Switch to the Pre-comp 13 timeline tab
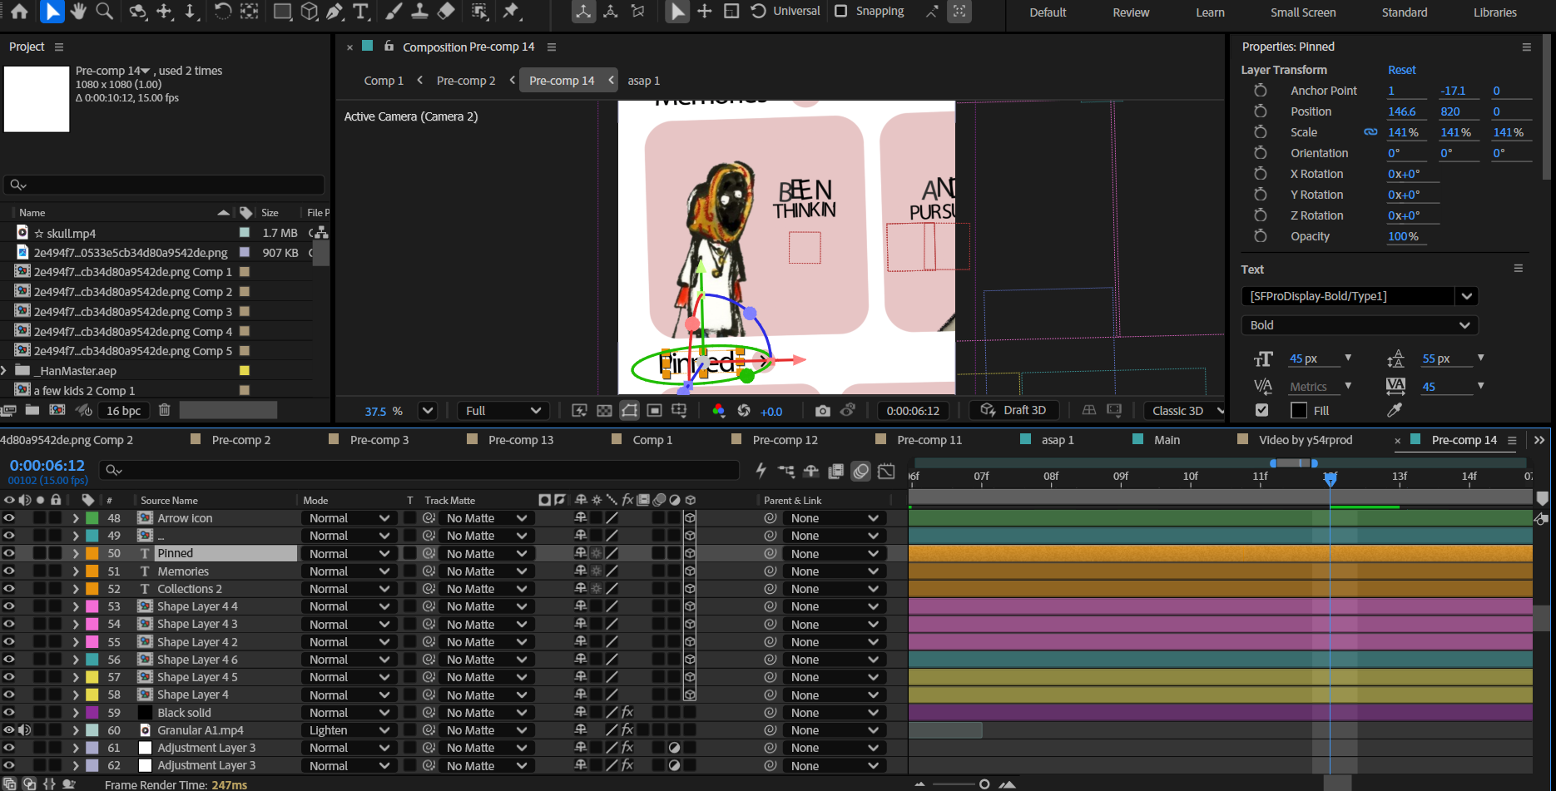 click(520, 440)
